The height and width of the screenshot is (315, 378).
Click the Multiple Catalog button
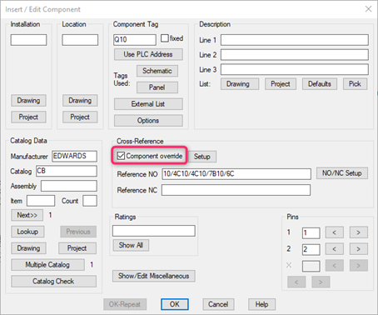click(x=47, y=265)
